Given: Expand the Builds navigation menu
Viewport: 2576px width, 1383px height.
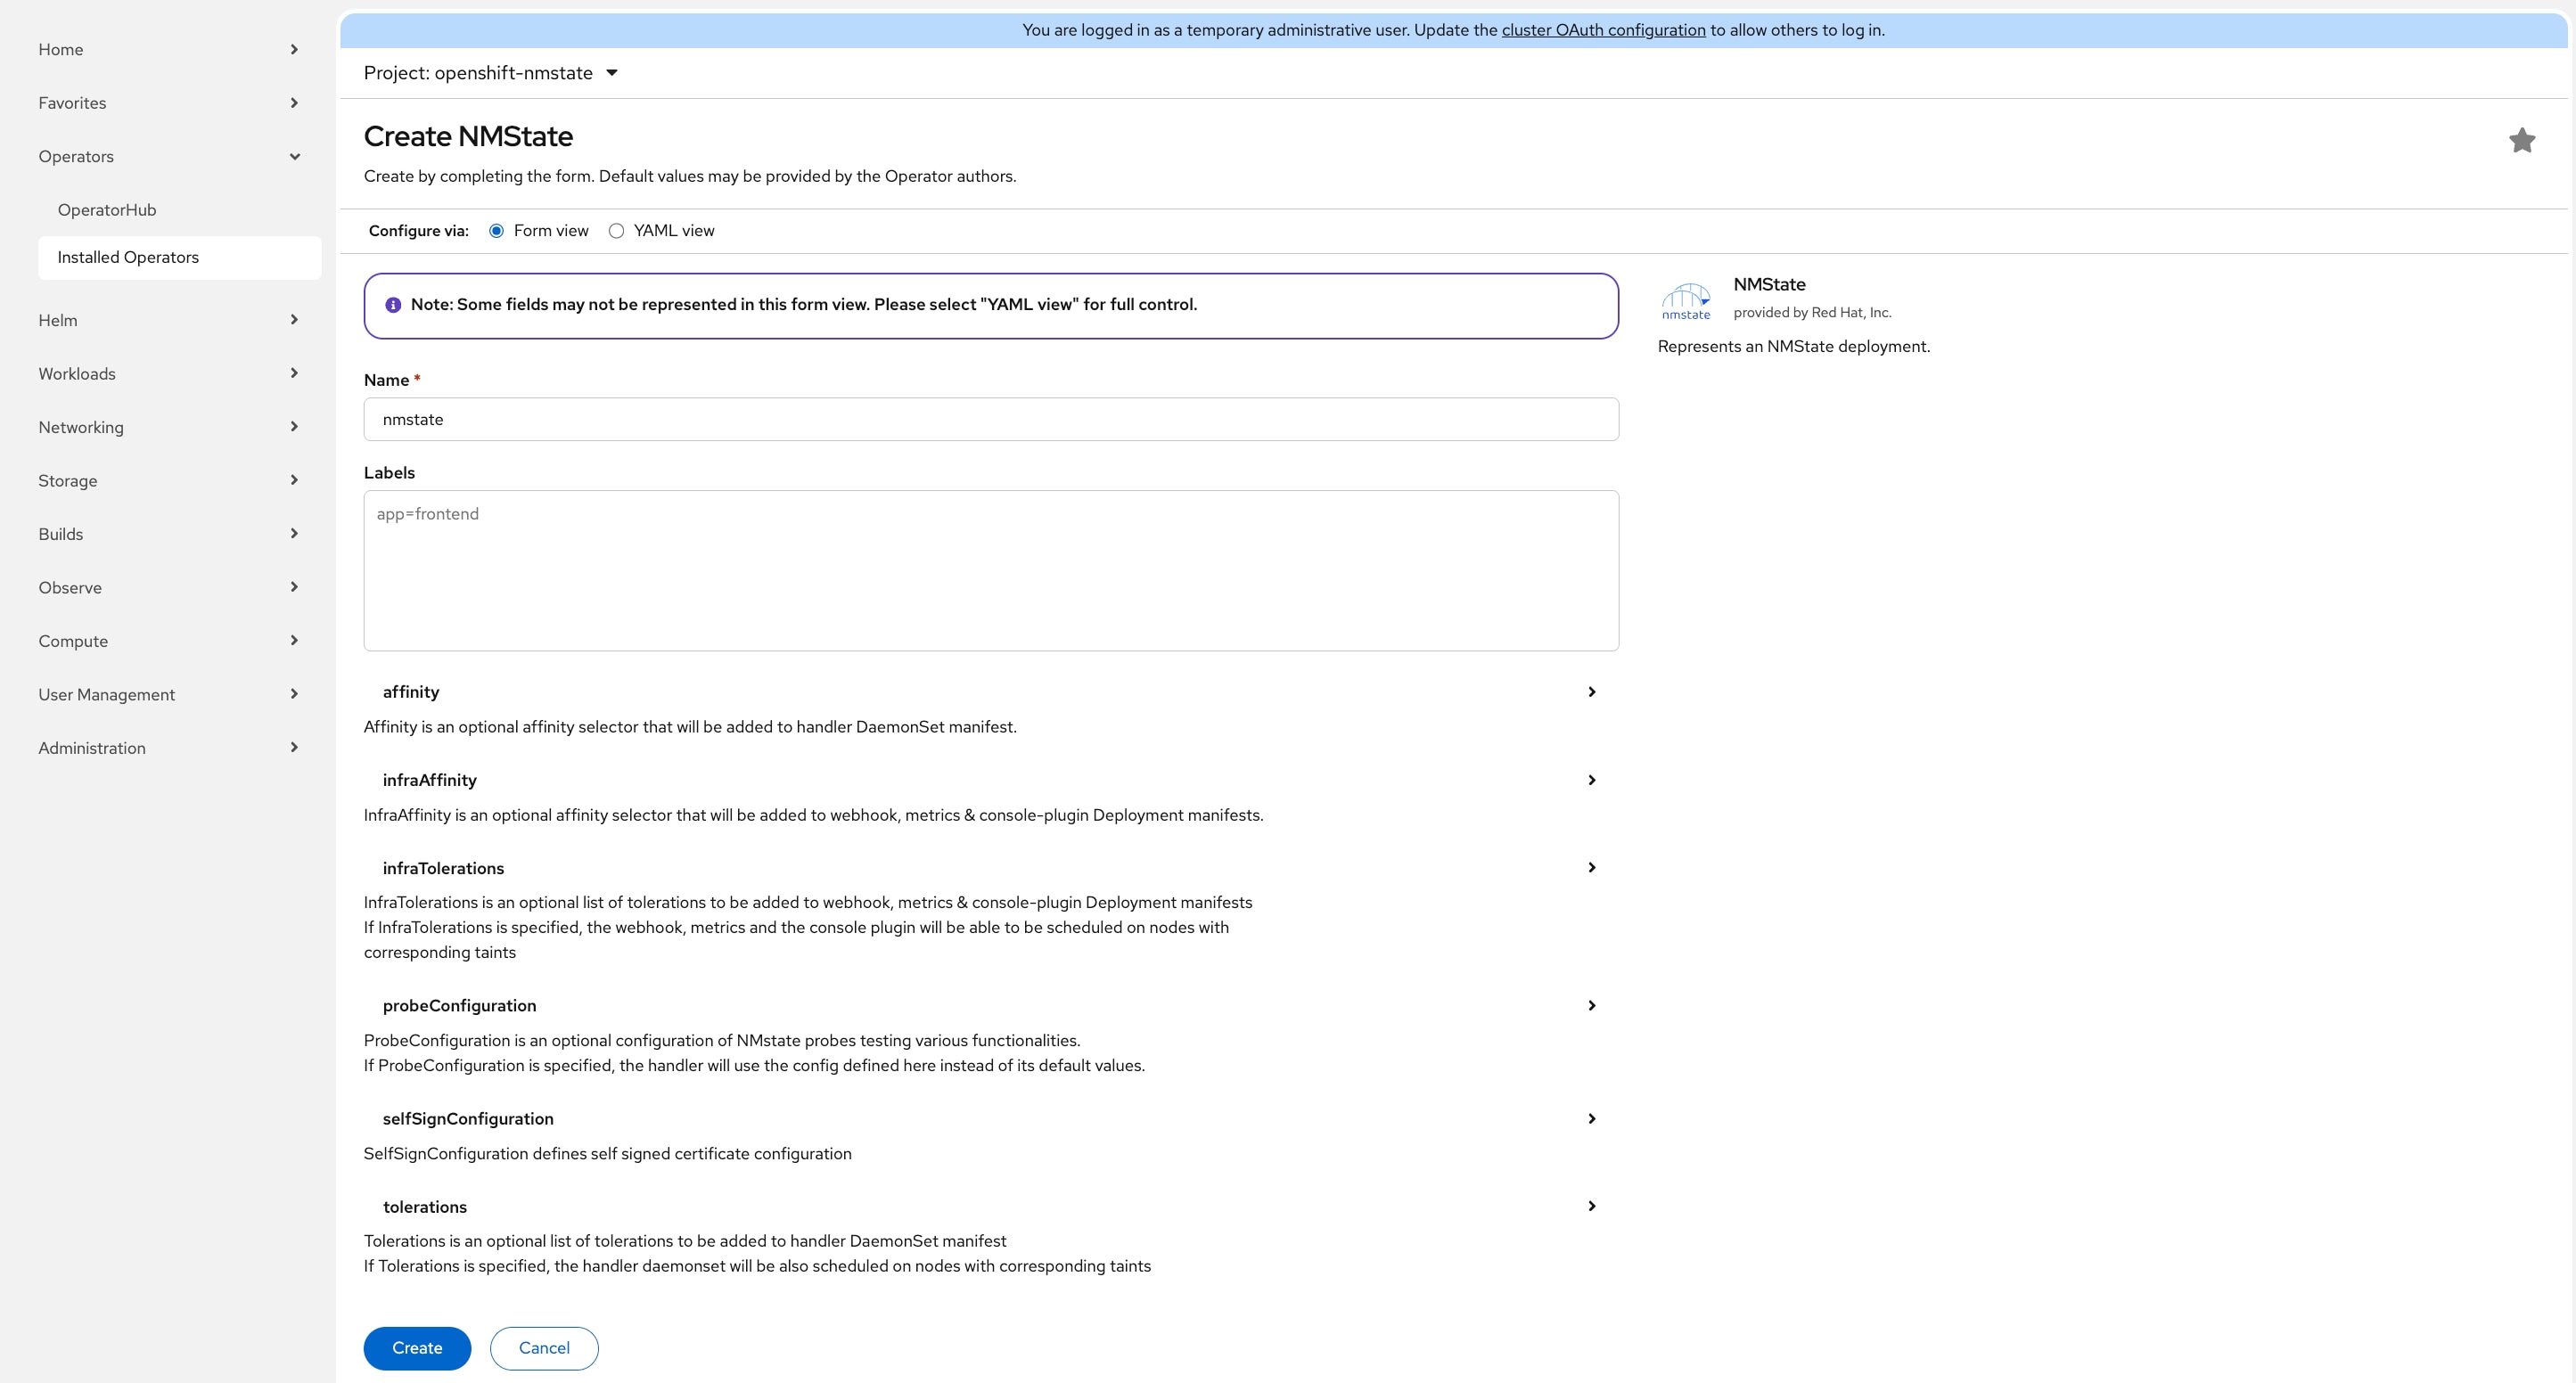Looking at the screenshot, I should [x=168, y=534].
